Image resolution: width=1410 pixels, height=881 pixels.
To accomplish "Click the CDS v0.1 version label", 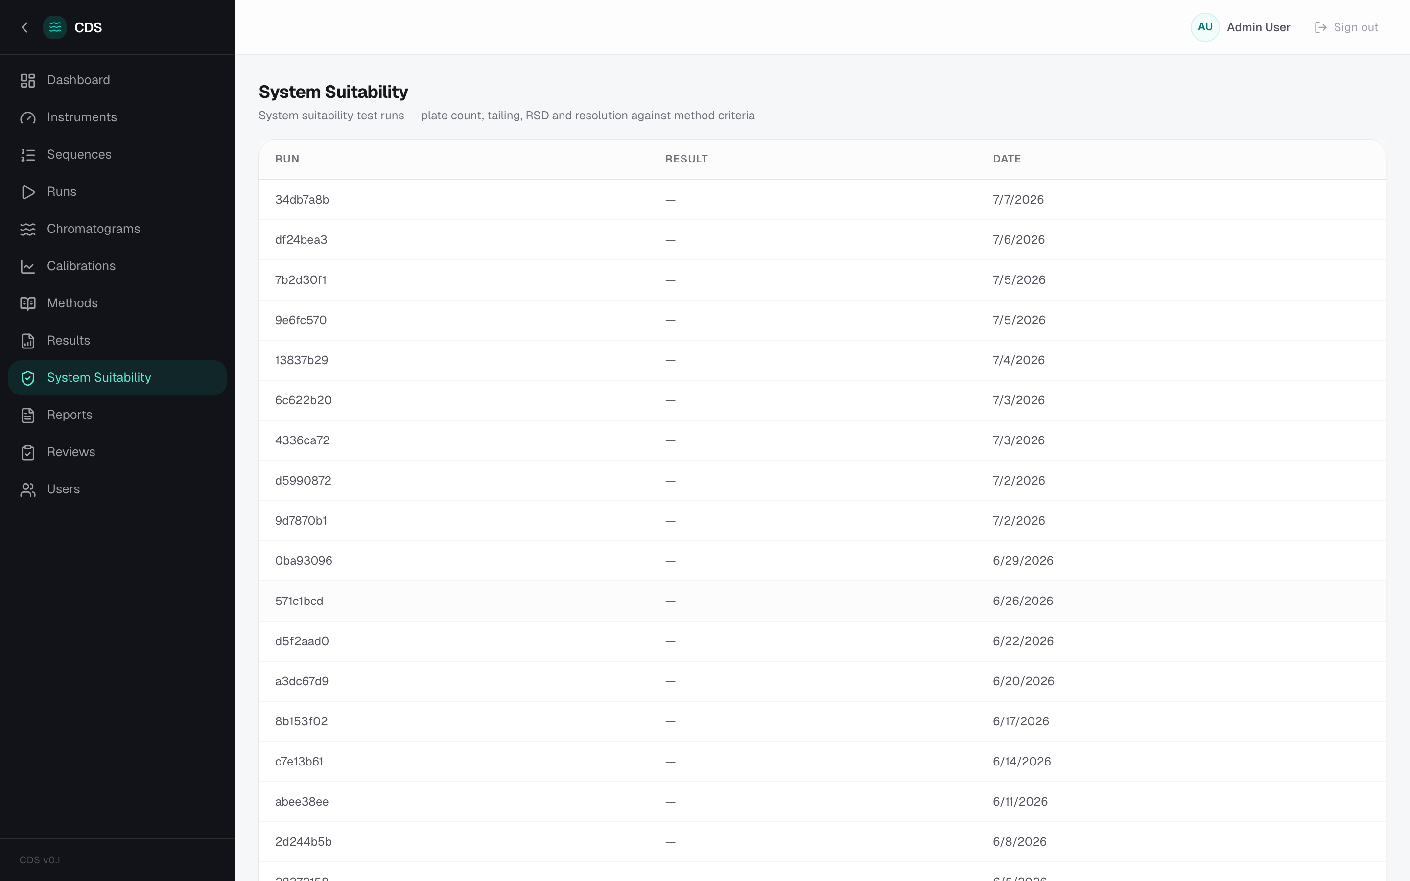I will [40, 860].
